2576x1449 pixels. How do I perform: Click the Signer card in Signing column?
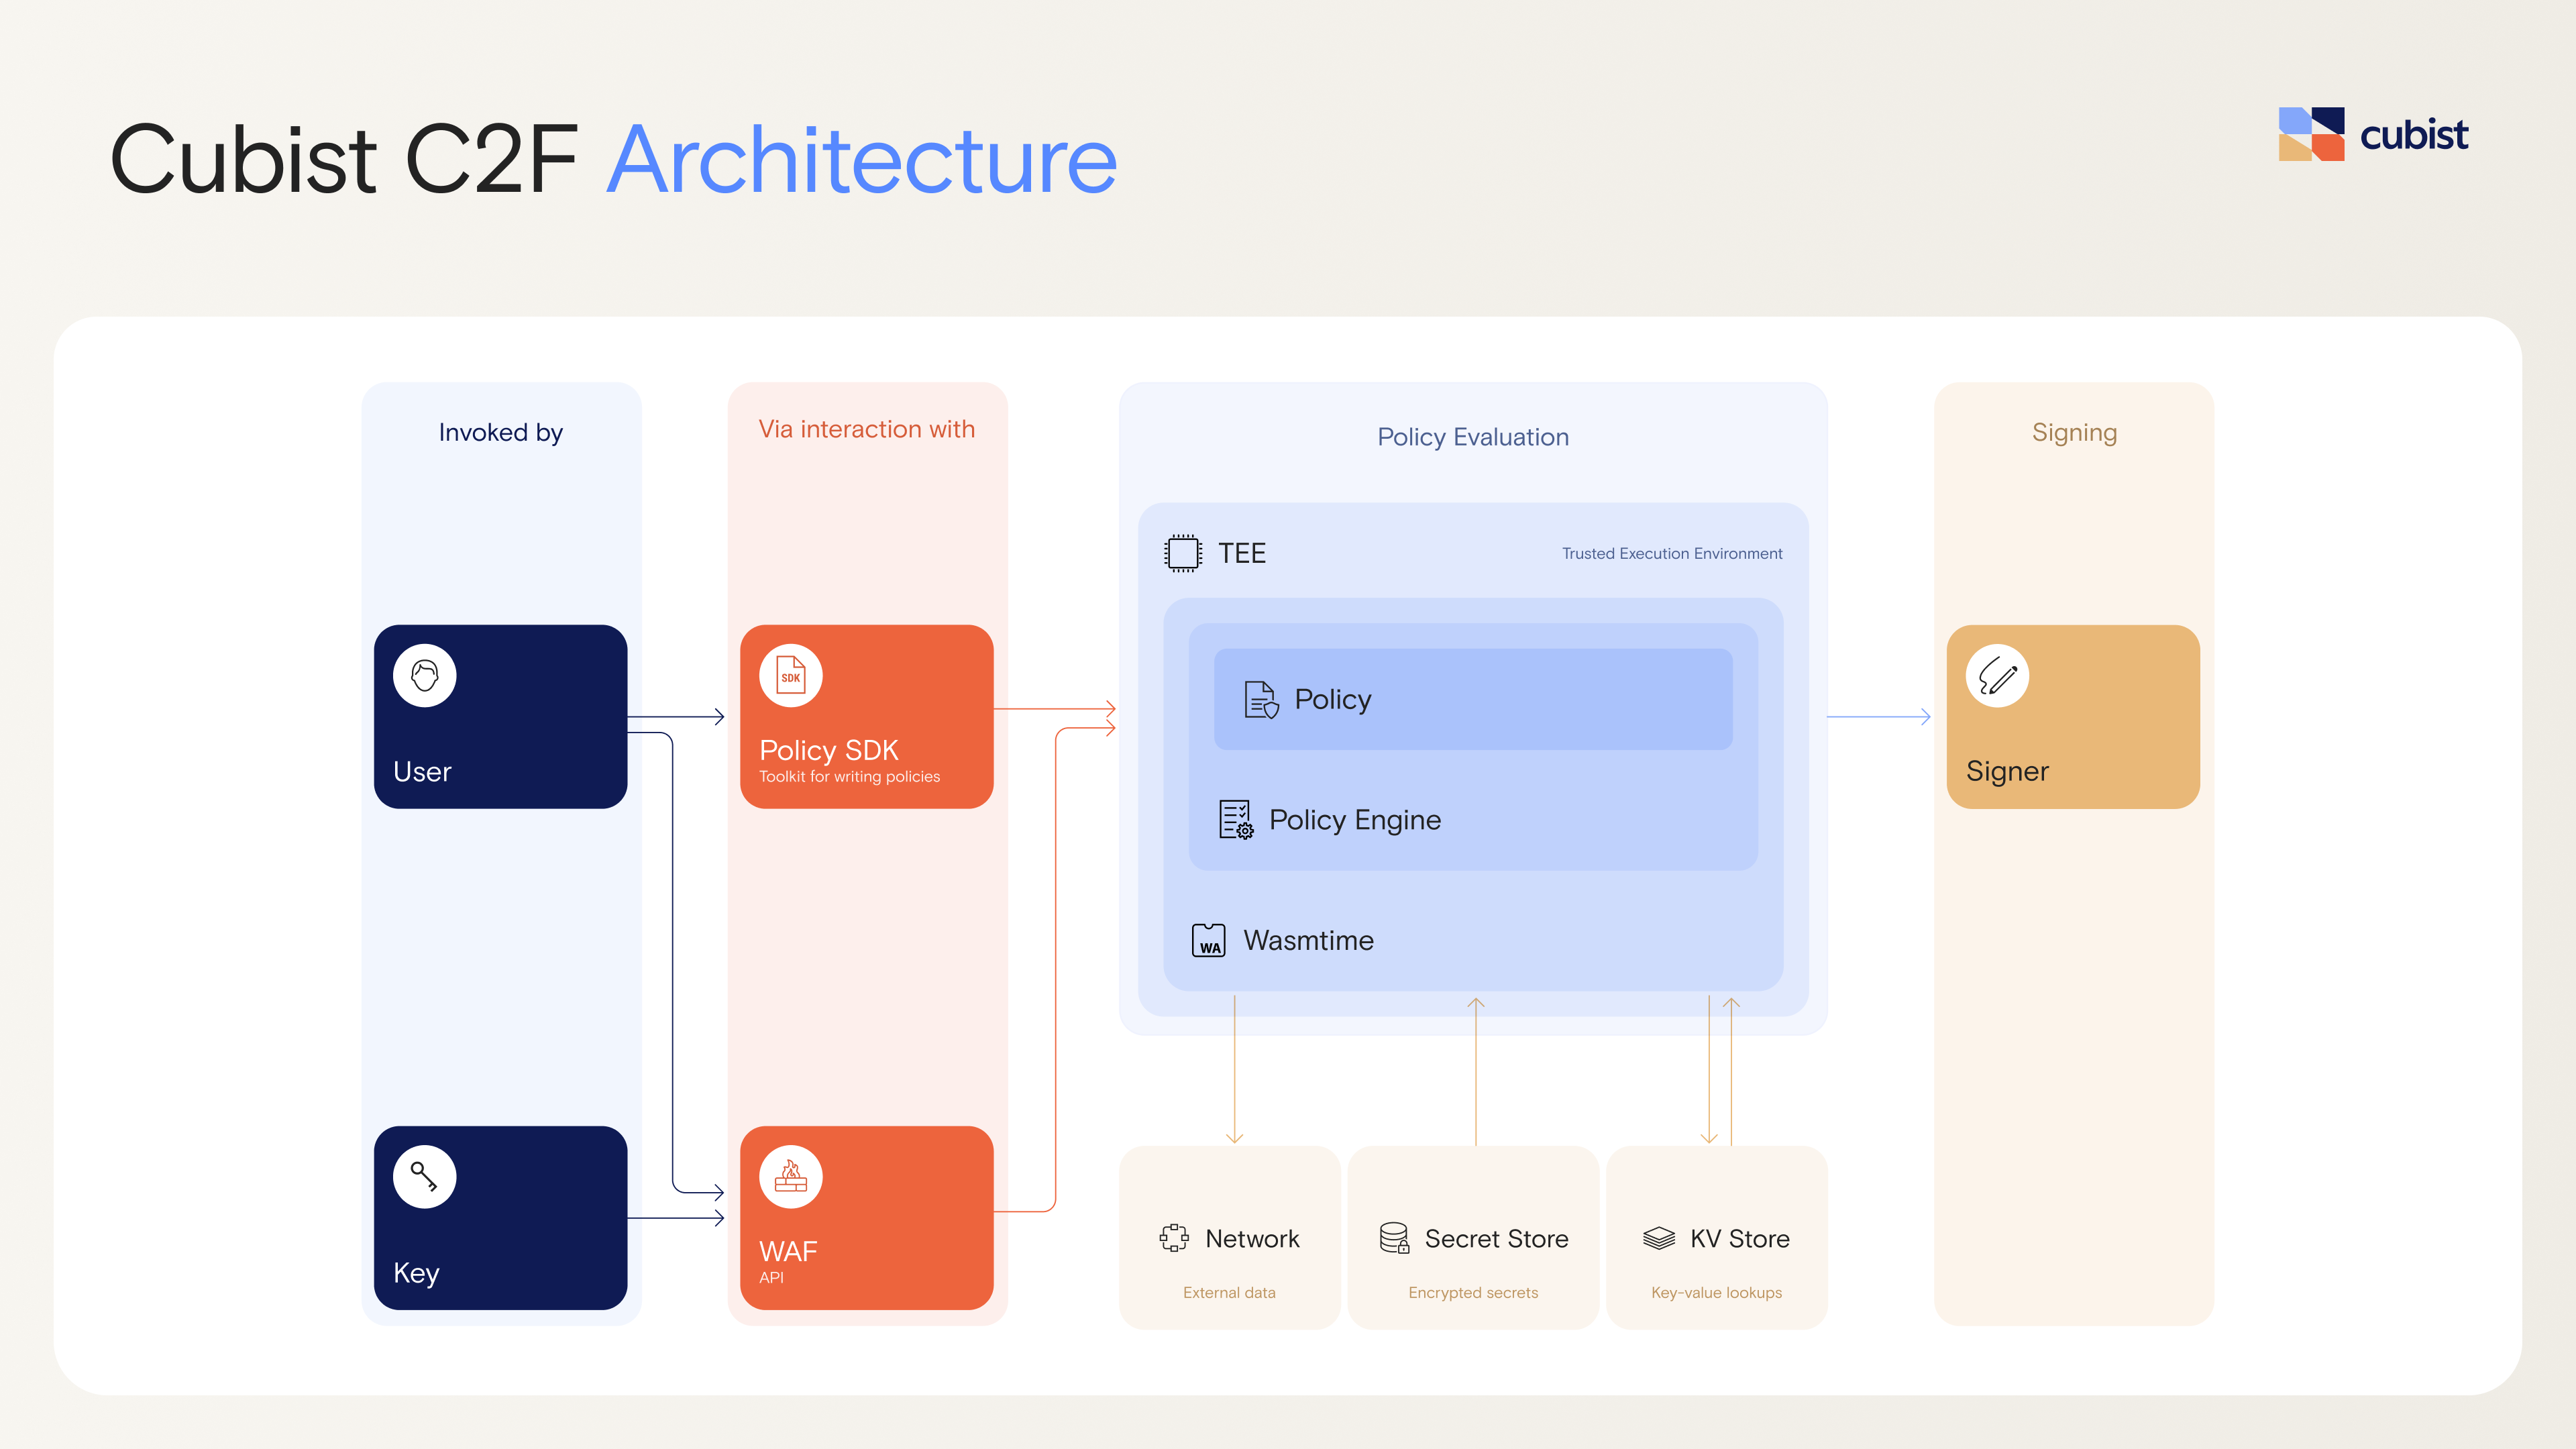[2073, 716]
